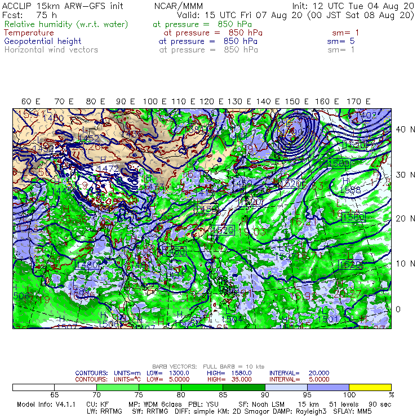Click the dark green 85-90 colorbar segment

244,387
